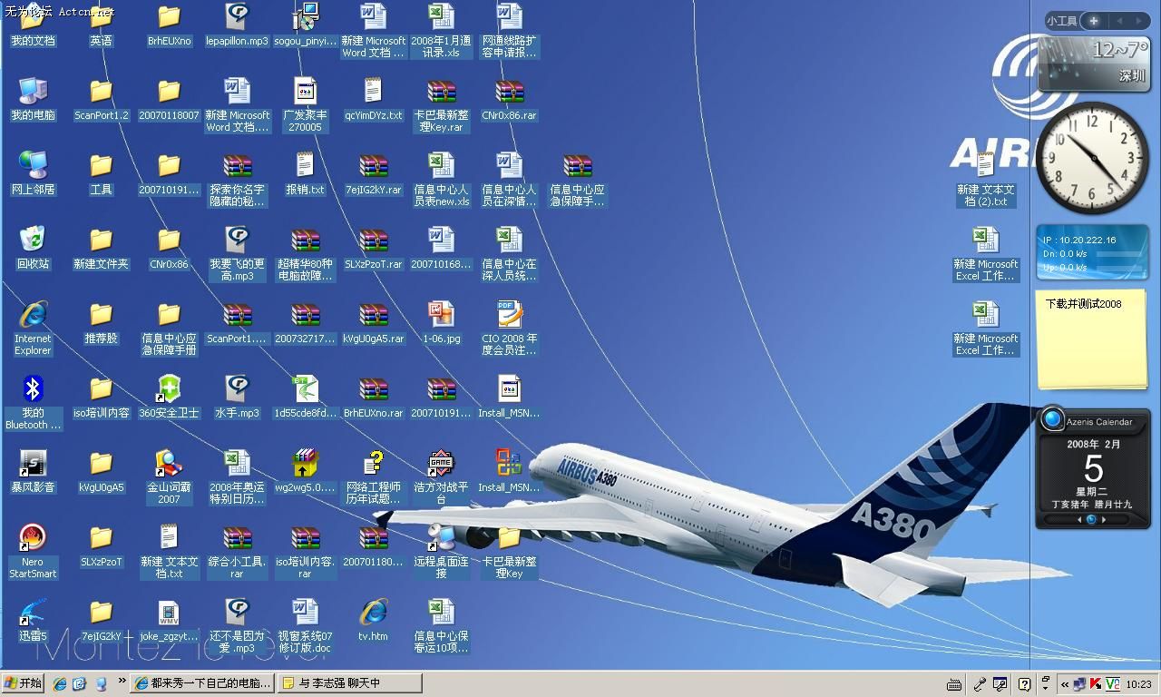Launch 暴风影音 media player shortcut
The height and width of the screenshot is (697, 1161).
[33, 472]
